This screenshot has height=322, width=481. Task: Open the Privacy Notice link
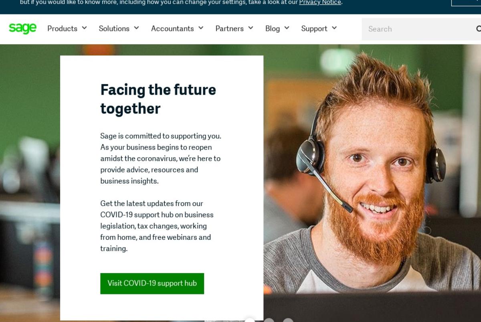click(x=320, y=2)
